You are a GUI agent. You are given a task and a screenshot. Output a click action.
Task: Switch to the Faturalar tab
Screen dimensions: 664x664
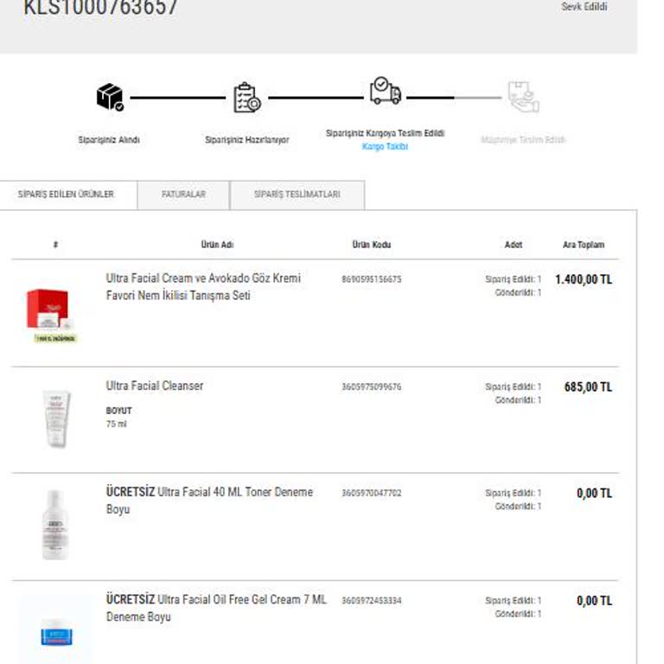click(x=183, y=195)
